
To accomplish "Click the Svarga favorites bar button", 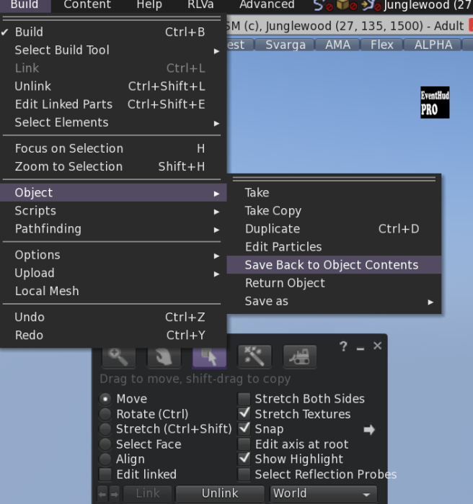I will tap(284, 45).
